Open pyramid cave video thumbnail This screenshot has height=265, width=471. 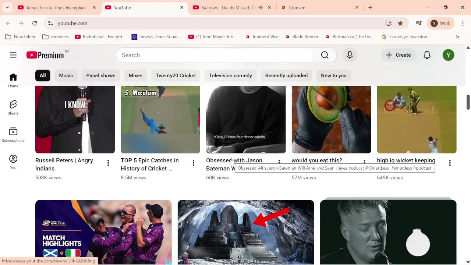coord(246,232)
